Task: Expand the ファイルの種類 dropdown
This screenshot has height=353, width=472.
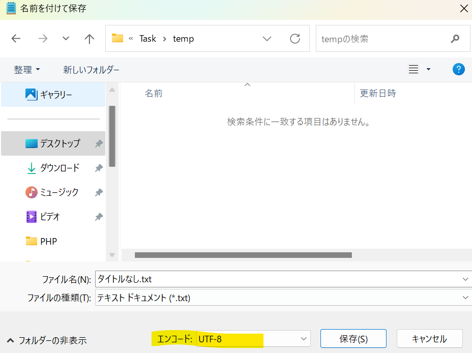Action: 466,298
